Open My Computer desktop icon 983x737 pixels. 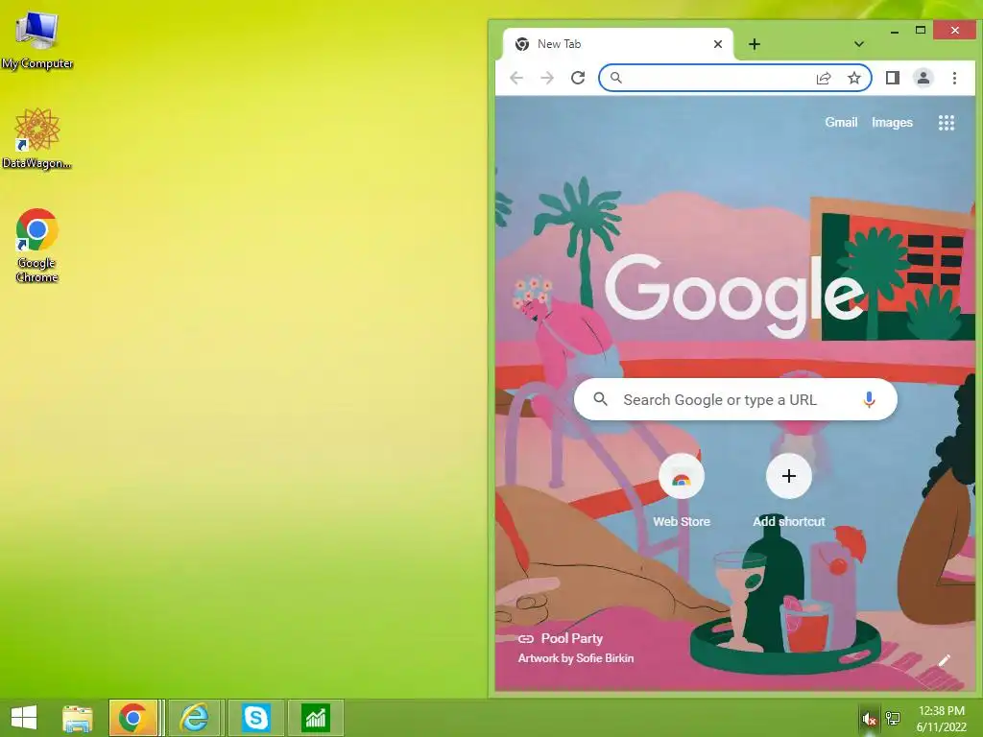tap(37, 40)
